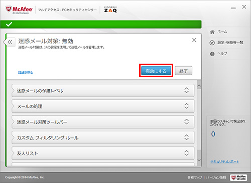This screenshot has width=251, height=183.
Task: Select ヘルプ in side menu
Action: [222, 54]
